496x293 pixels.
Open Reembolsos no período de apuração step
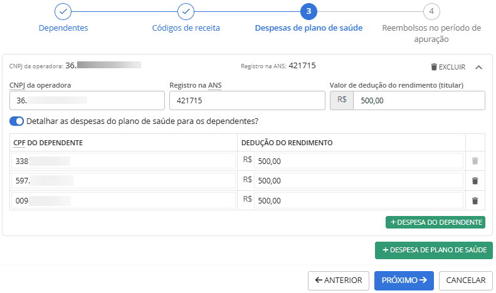pyautogui.click(x=431, y=33)
